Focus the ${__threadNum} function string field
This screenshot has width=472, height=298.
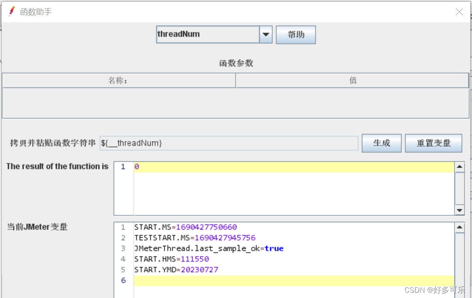click(229, 143)
